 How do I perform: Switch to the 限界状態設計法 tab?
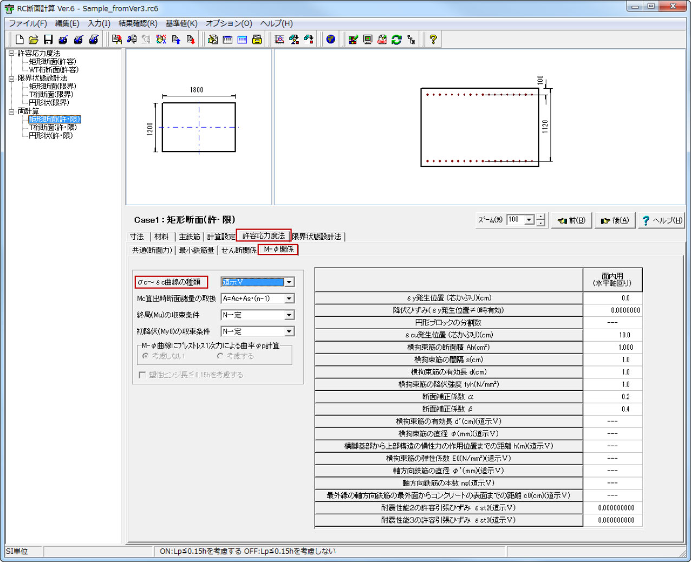tap(317, 237)
